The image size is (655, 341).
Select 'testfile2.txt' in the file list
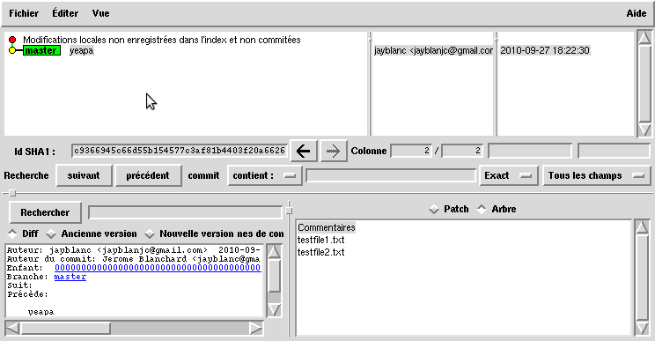[x=320, y=252]
